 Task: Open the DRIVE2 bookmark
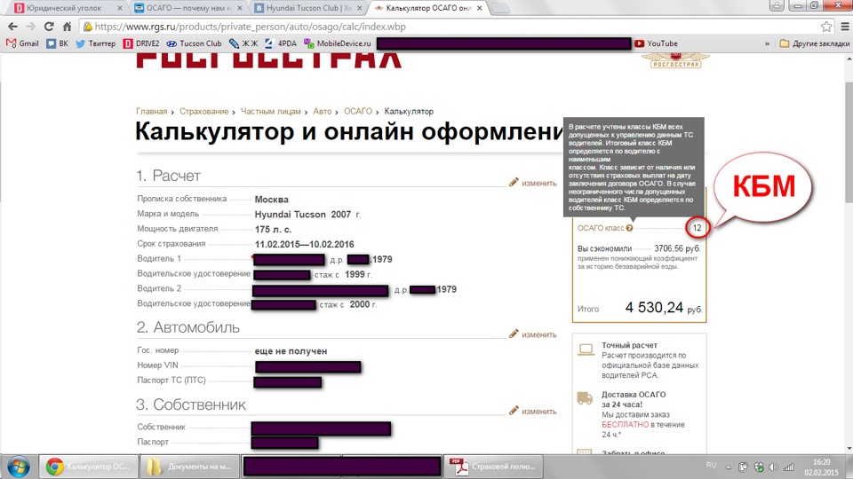click(x=141, y=43)
